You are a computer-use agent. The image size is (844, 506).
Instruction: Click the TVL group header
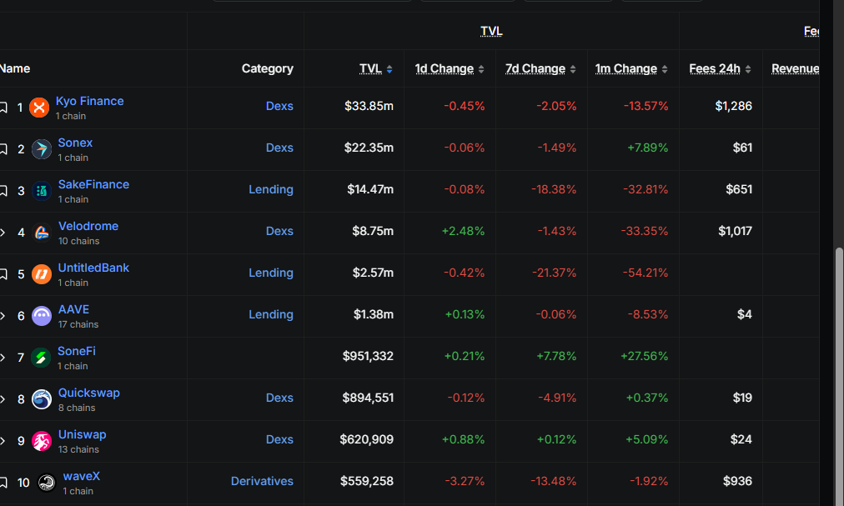(x=491, y=31)
